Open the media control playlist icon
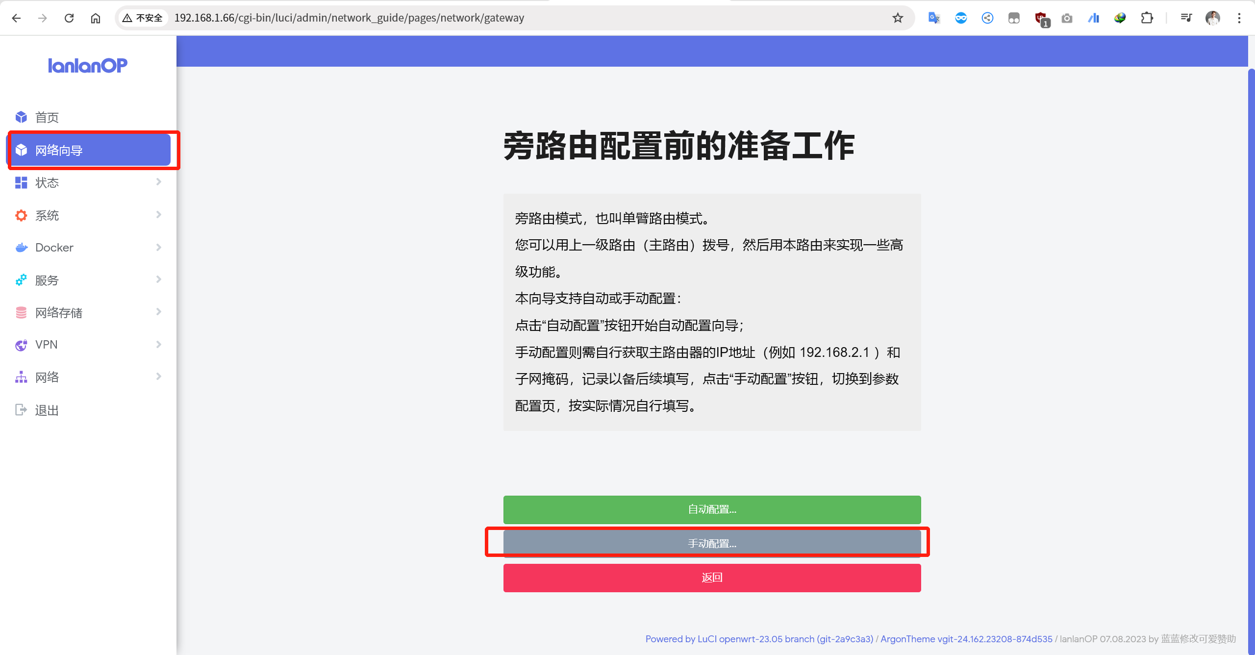 1186,18
